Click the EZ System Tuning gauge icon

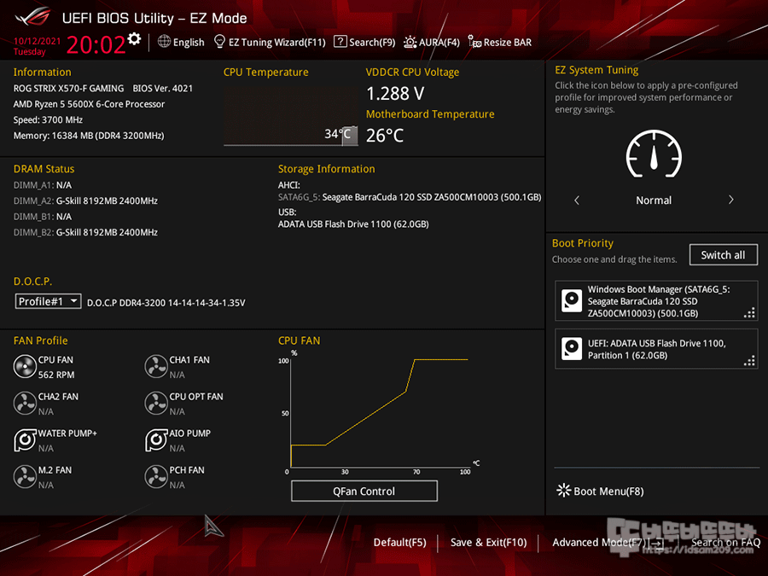pos(654,154)
